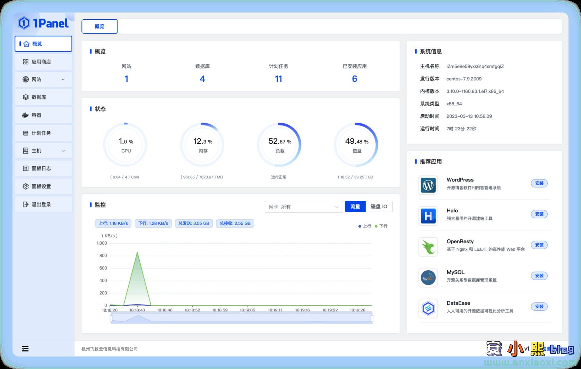Click boot time 2023-03-13 10:56:09

pos(469,116)
